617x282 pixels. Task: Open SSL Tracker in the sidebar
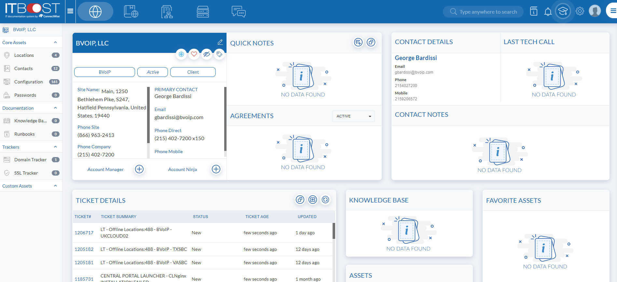(x=31, y=173)
